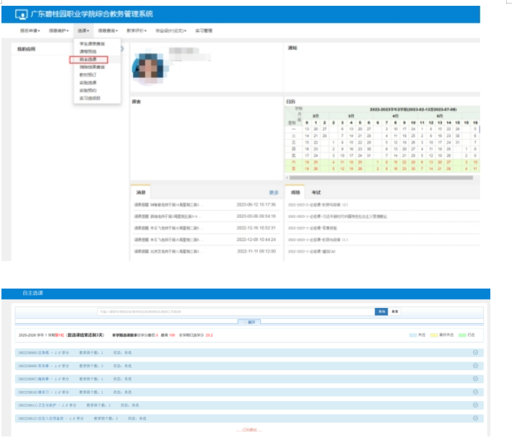
Task: Expand the second course row circle icon
Action: [x=475, y=366]
